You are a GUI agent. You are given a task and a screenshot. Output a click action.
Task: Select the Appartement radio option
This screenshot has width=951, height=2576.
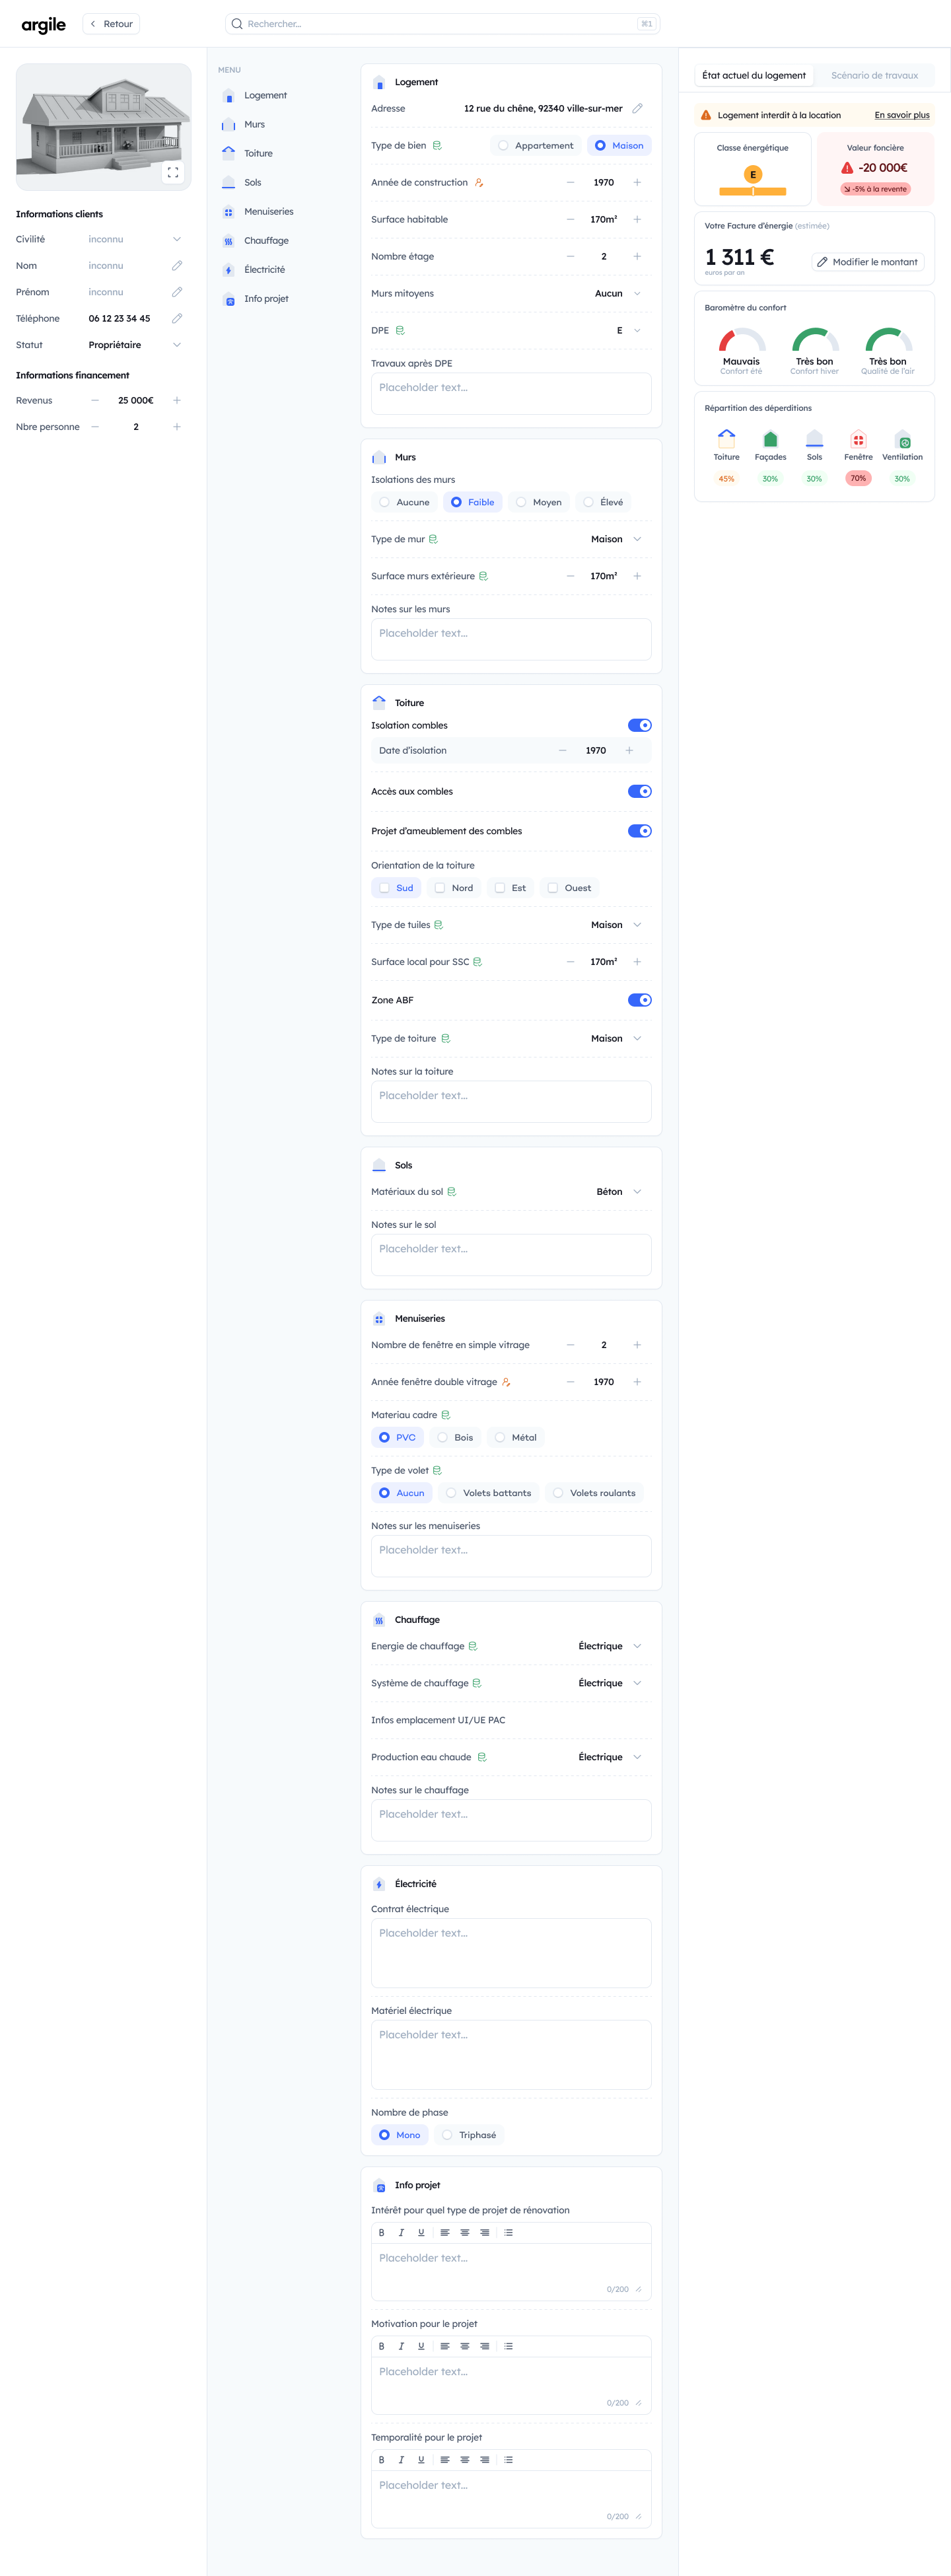tap(503, 146)
